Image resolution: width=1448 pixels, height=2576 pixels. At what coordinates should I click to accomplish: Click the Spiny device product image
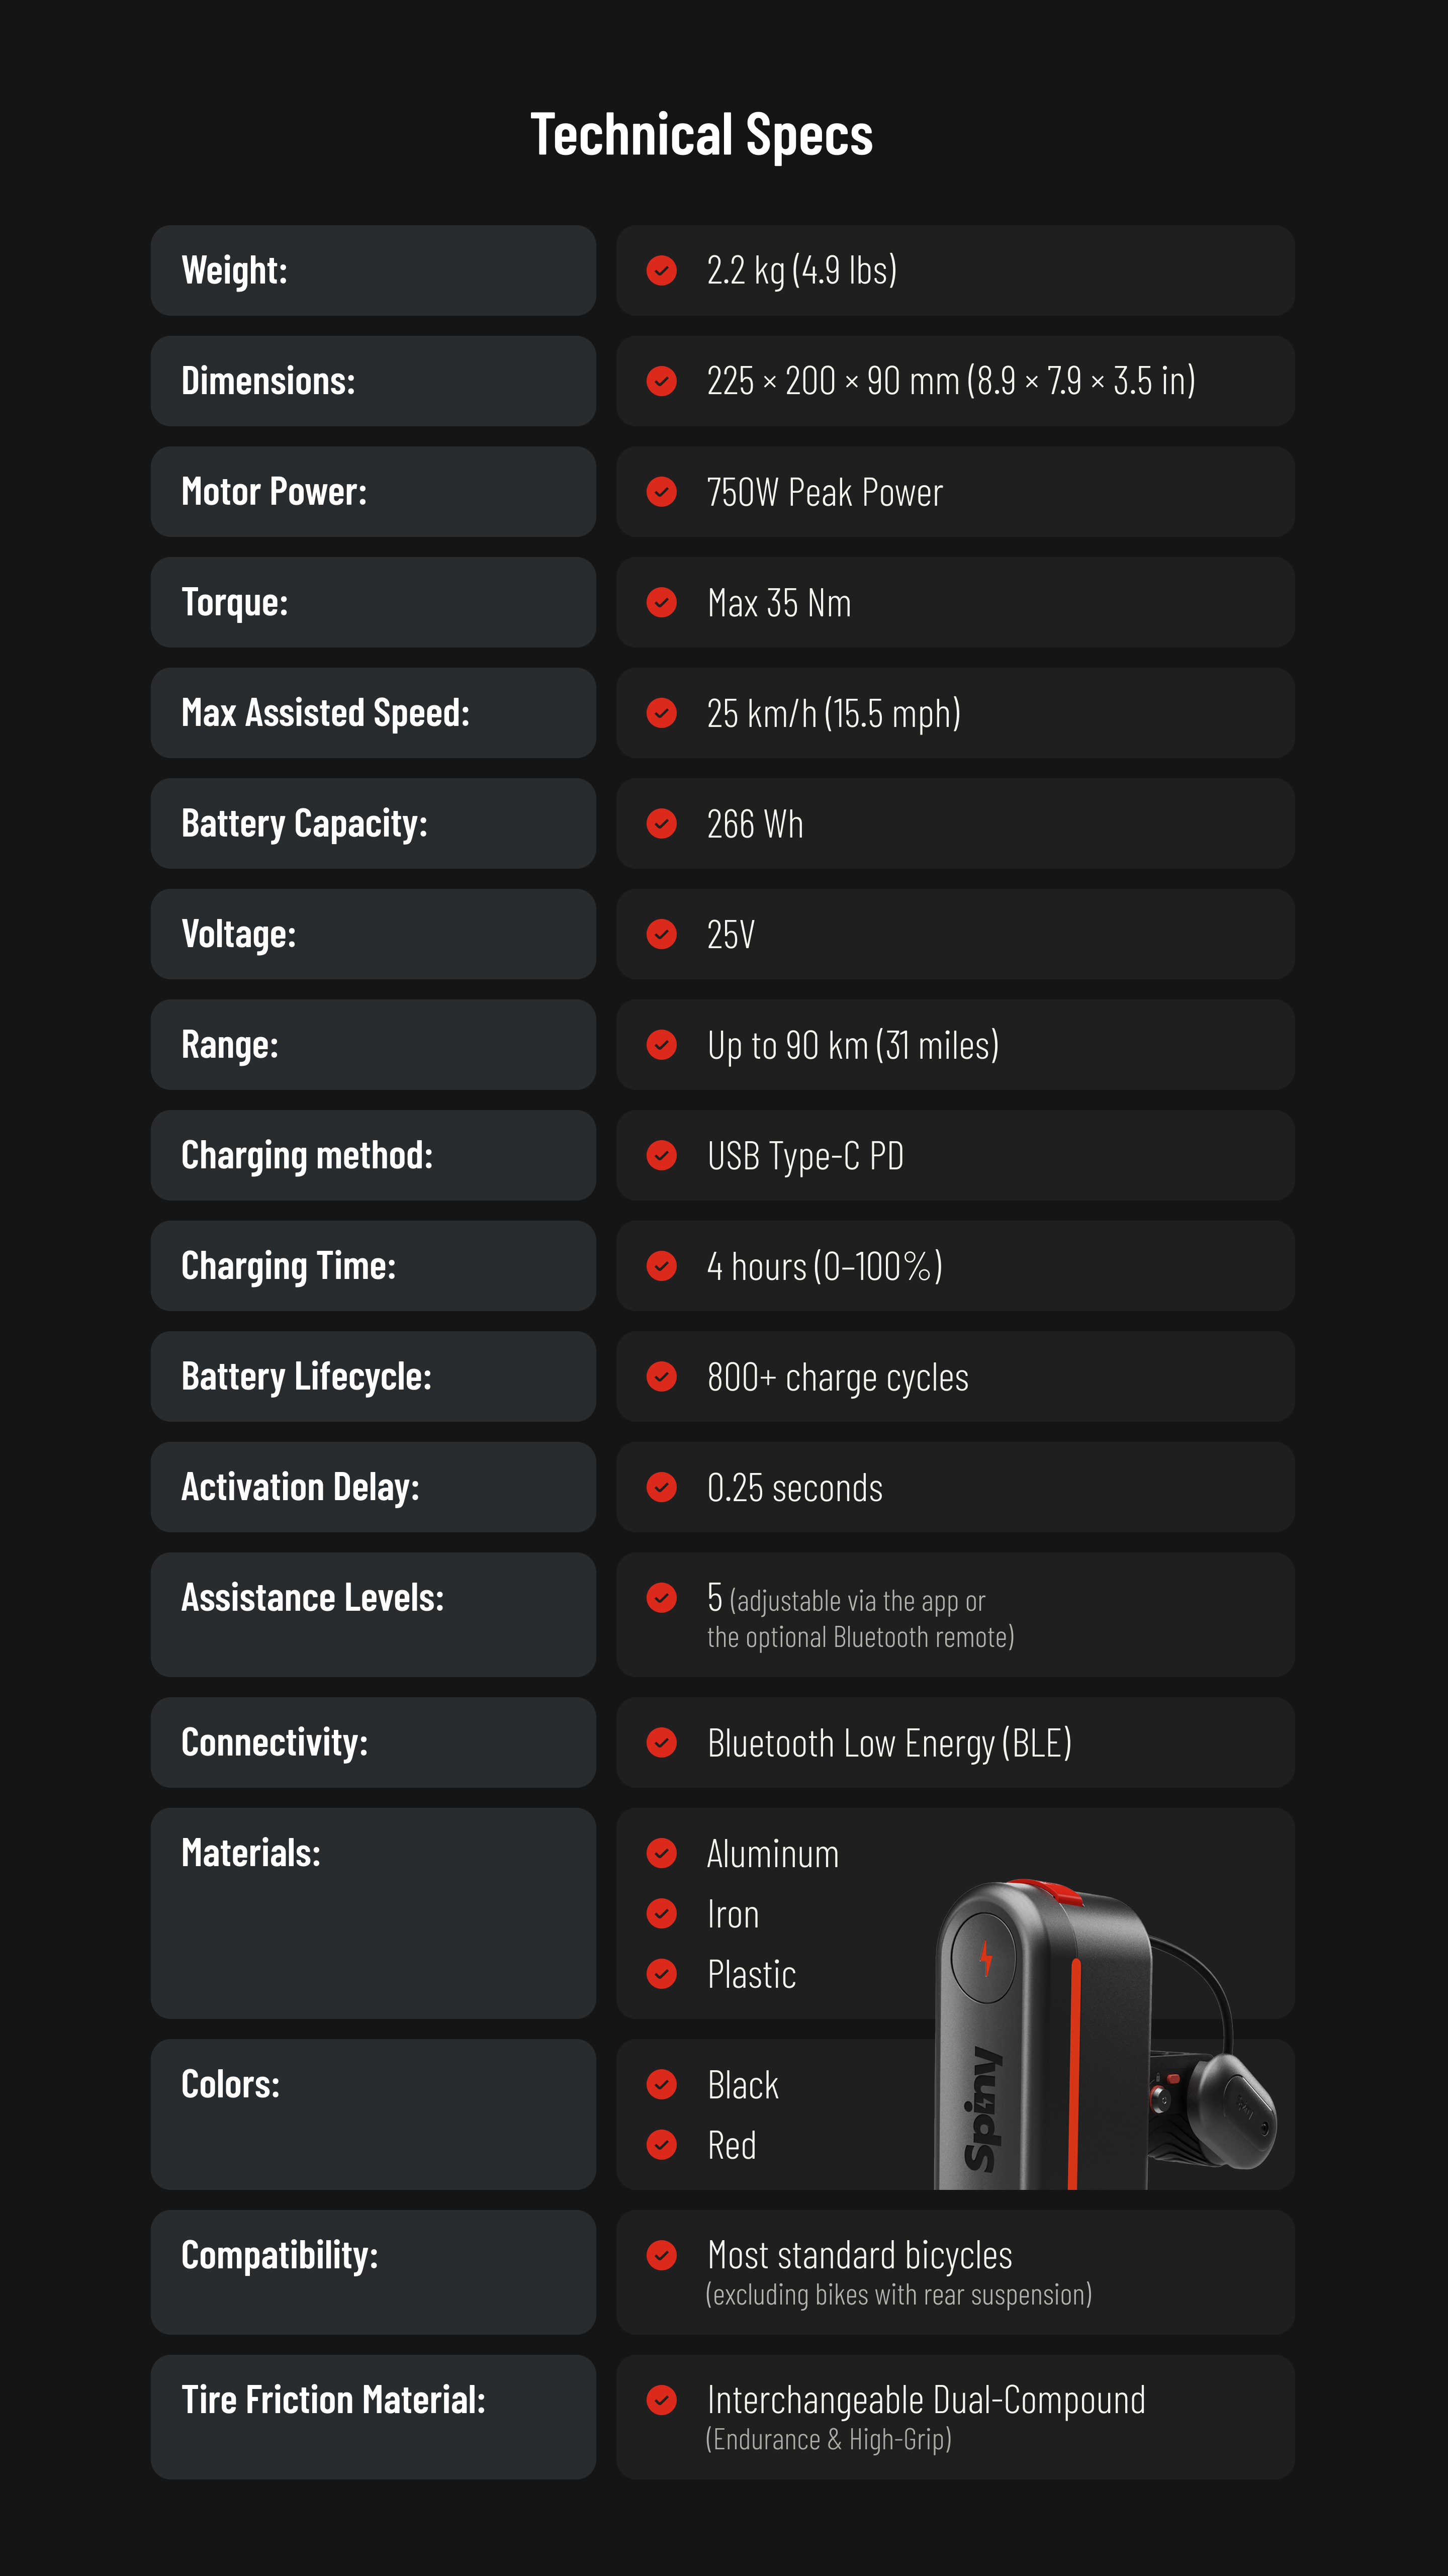(x=1105, y=2034)
